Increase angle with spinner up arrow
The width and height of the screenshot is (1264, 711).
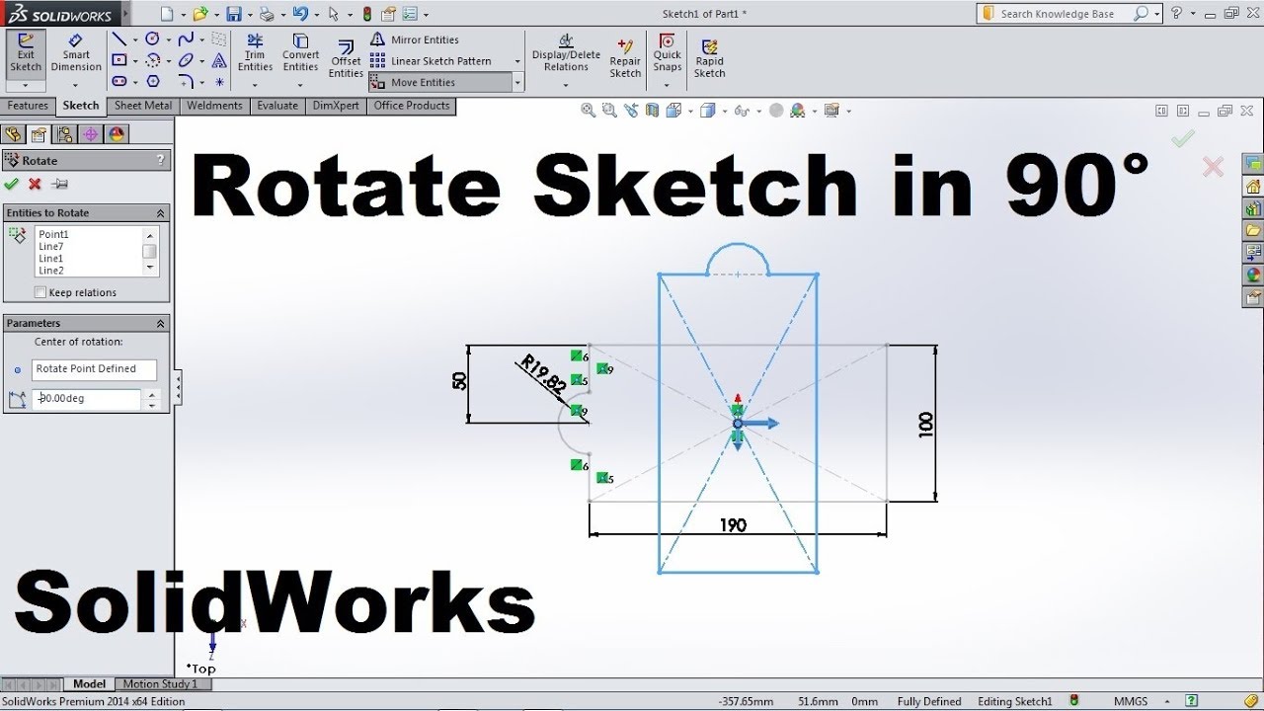[x=151, y=395]
